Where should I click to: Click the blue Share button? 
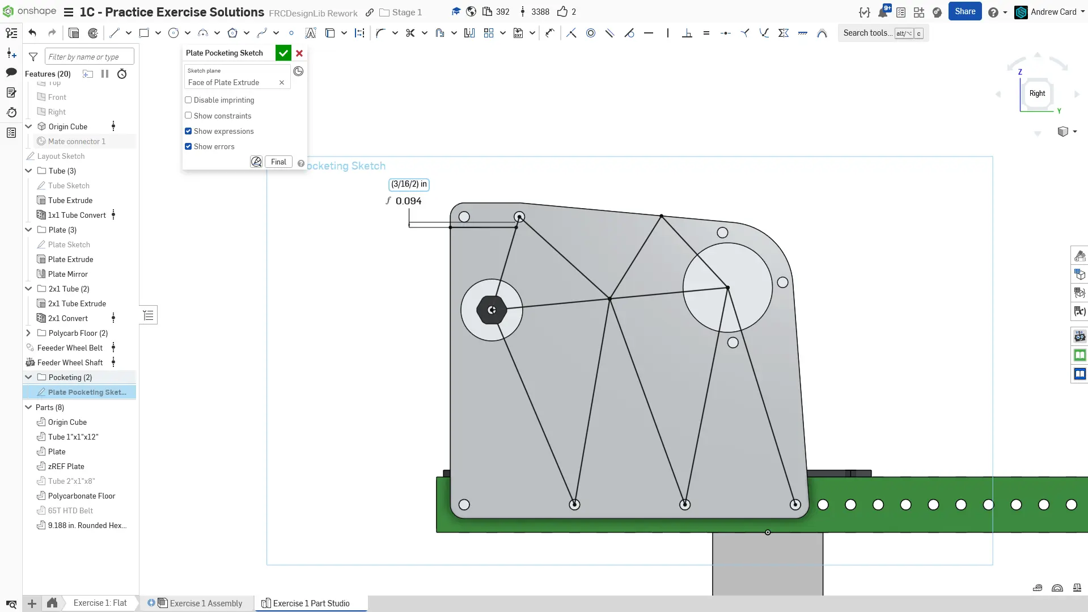pyautogui.click(x=964, y=11)
